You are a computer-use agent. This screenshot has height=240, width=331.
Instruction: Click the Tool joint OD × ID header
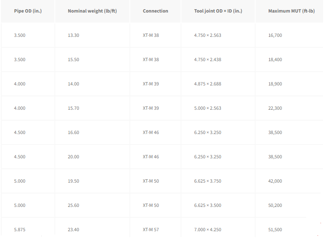218,11
